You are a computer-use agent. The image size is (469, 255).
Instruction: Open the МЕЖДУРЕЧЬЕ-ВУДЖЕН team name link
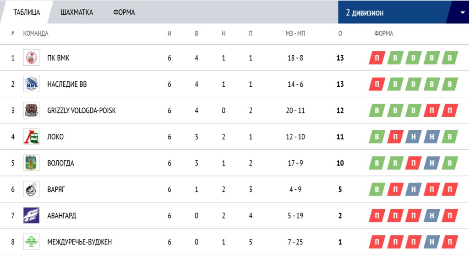[80, 242]
